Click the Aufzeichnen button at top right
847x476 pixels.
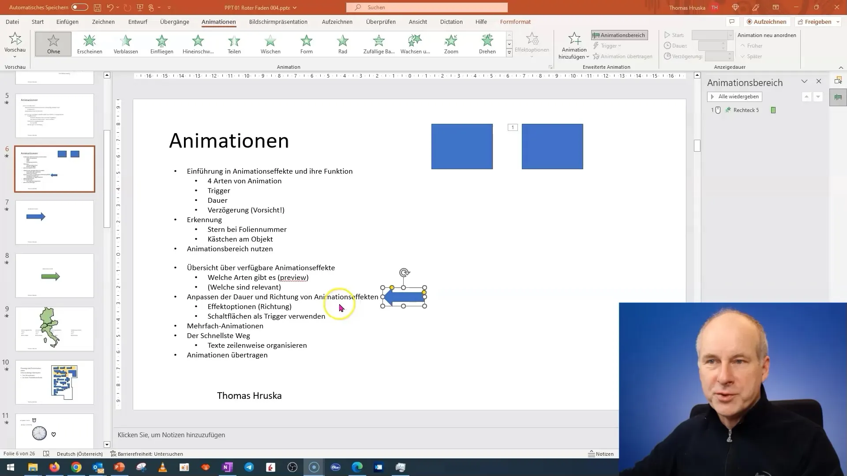pos(767,22)
